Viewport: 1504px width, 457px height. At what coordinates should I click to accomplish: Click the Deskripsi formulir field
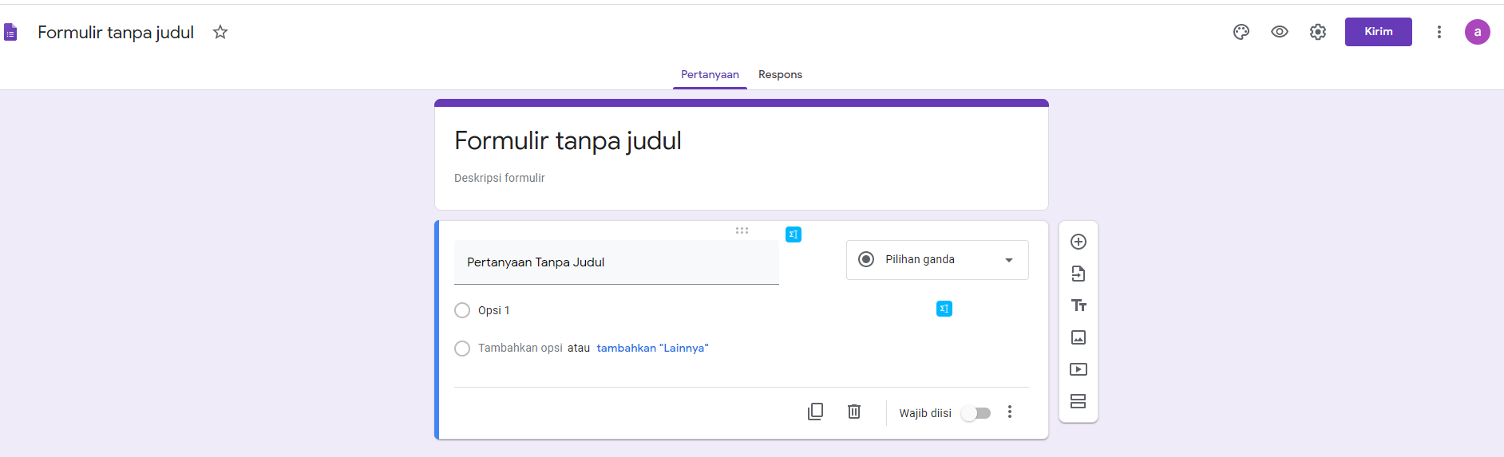click(500, 178)
